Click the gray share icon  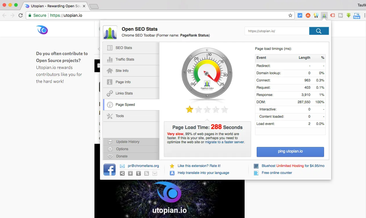(122, 173)
